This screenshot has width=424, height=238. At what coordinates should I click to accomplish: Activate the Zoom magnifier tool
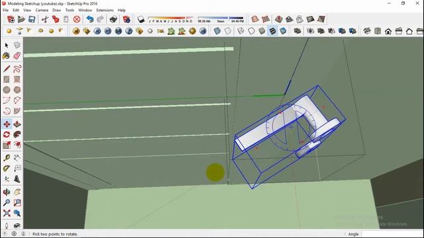[7, 202]
